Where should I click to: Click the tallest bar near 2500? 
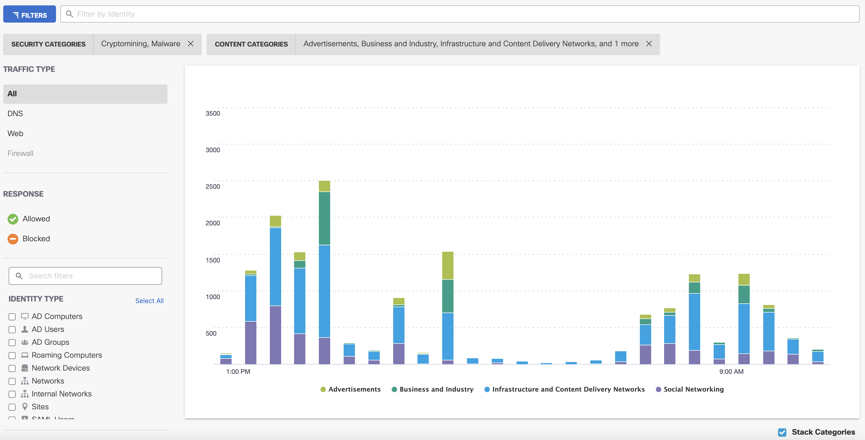point(324,272)
